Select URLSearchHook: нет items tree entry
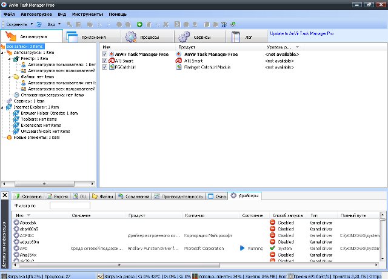 [x=45, y=132]
